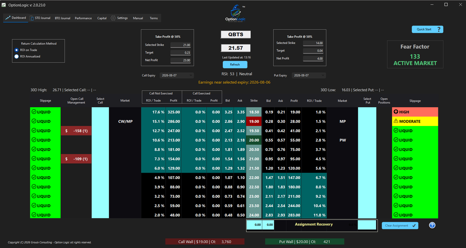Open the Call Expiry dropdown

[x=176, y=76]
